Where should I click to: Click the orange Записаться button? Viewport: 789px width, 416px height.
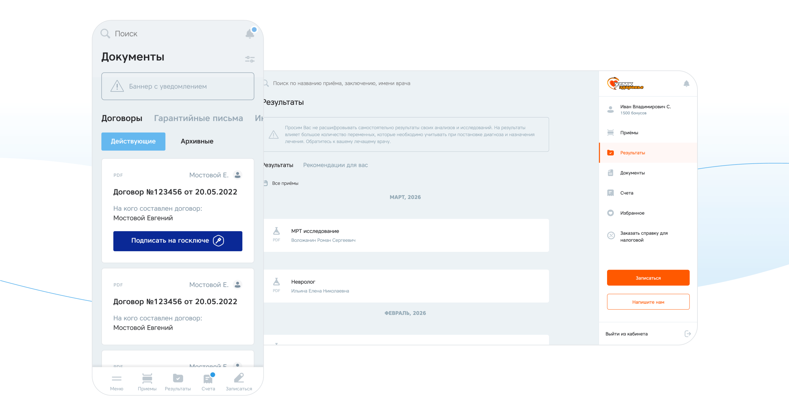[x=648, y=278]
